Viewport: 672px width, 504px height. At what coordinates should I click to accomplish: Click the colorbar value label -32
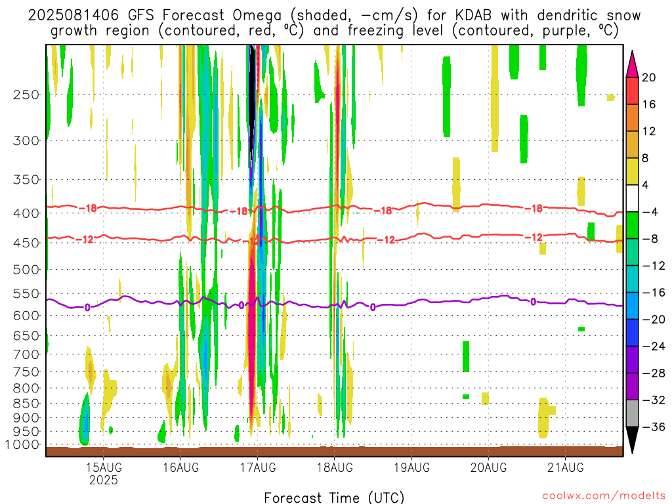click(x=654, y=400)
